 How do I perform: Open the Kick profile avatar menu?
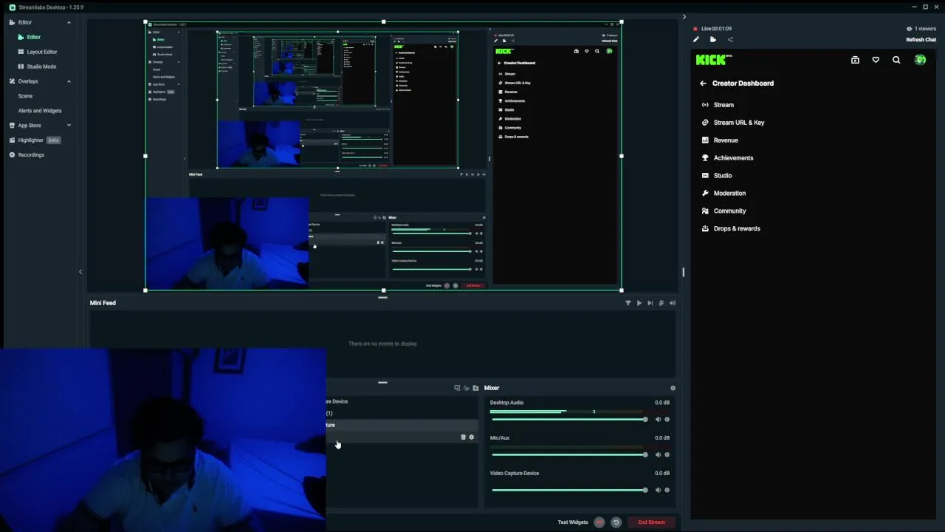pos(920,60)
